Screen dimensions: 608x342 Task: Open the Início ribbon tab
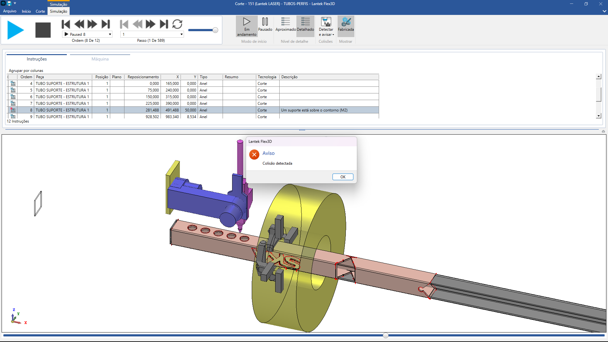[x=26, y=11]
